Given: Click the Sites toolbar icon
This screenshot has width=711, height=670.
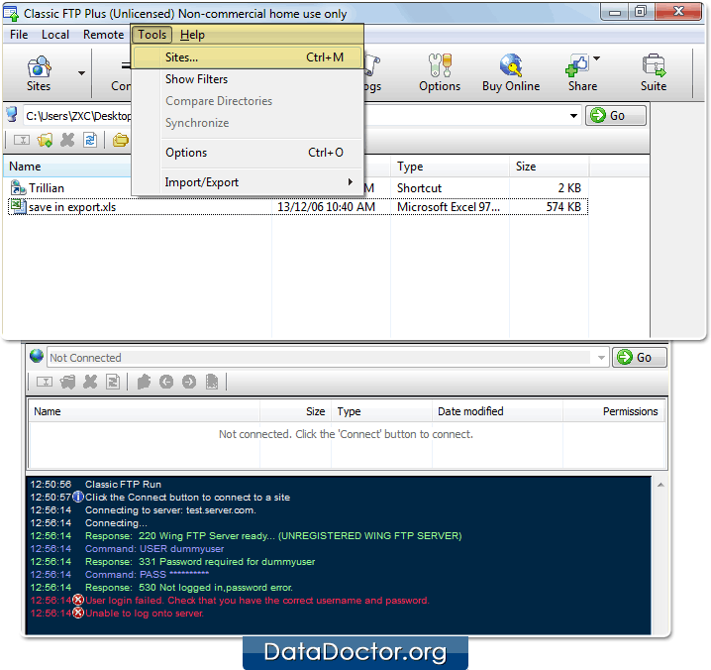Looking at the screenshot, I should [39, 66].
